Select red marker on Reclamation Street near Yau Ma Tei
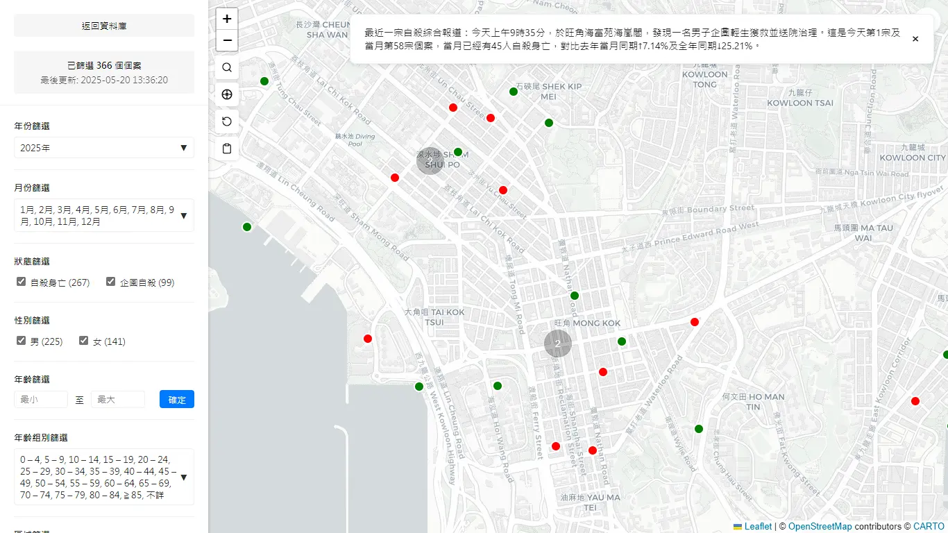Image resolution: width=948 pixels, height=533 pixels. pos(556,446)
